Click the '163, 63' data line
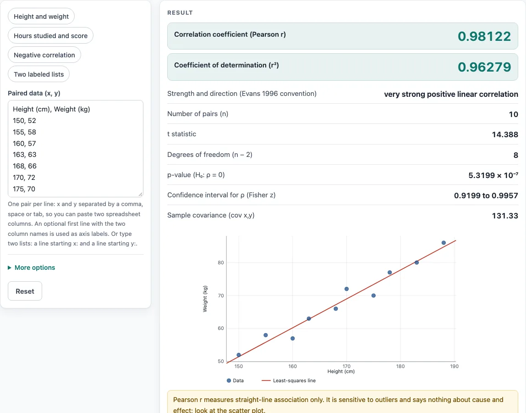This screenshot has height=413, width=526. (24, 155)
